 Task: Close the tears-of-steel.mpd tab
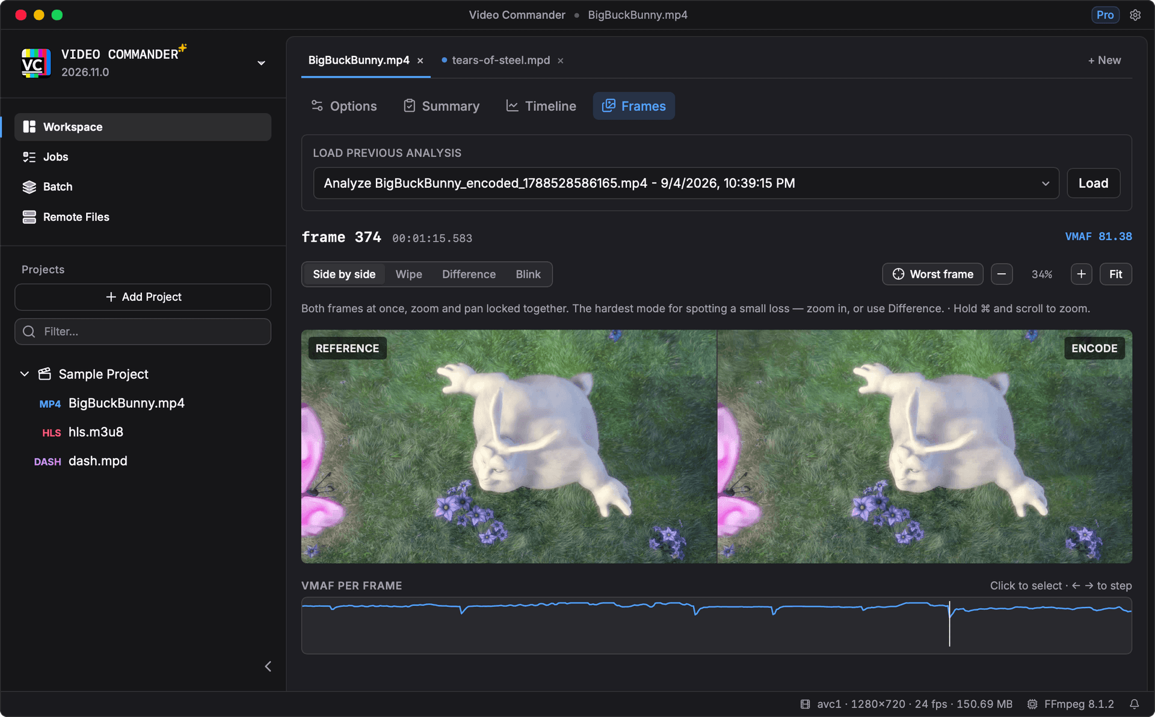561,61
